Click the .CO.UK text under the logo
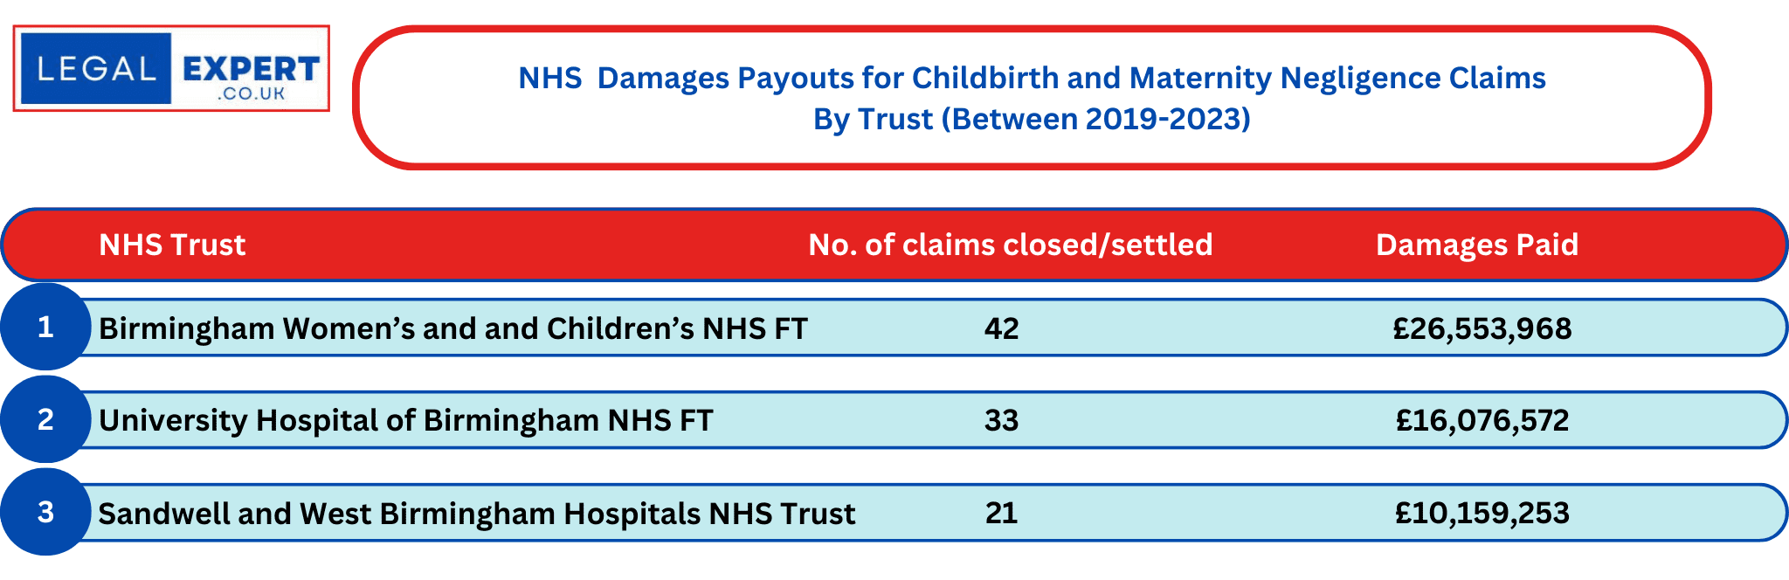This screenshot has height=580, width=1789. (x=252, y=94)
